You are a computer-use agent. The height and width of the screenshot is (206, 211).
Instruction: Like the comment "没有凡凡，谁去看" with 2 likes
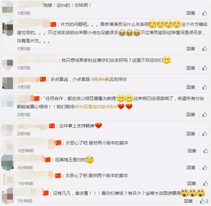coord(204,201)
